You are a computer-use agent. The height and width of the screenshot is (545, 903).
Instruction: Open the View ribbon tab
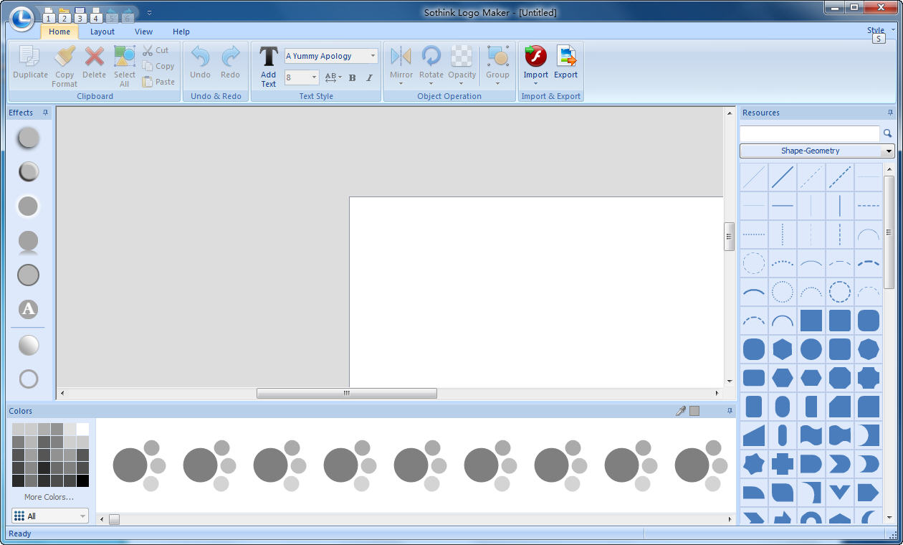coord(143,32)
